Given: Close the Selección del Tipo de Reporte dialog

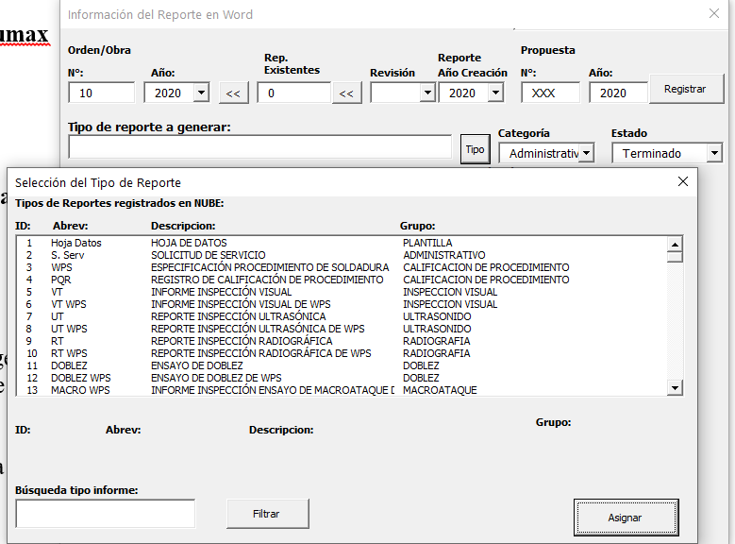Looking at the screenshot, I should tap(682, 182).
